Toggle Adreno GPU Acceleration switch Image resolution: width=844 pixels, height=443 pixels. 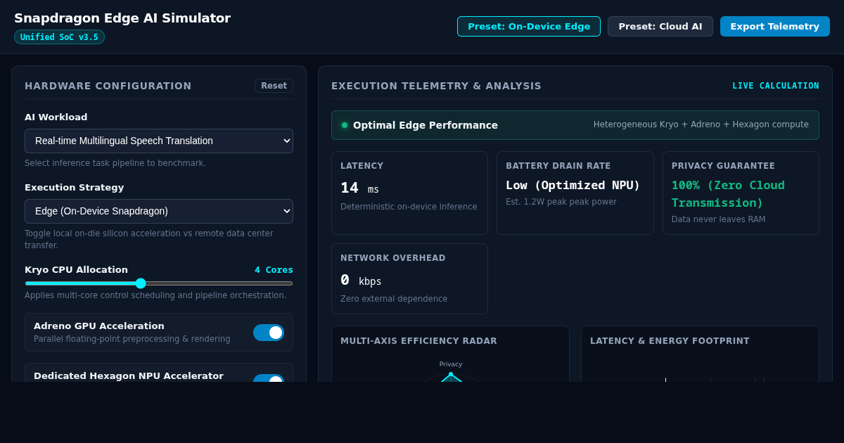pos(269,333)
